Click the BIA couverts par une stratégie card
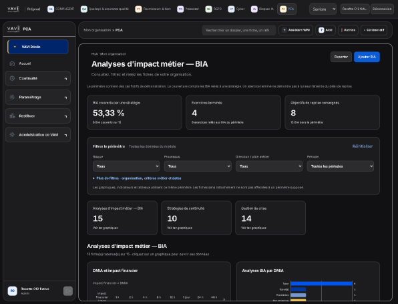The width and height of the screenshot is (398, 304). tap(134, 112)
